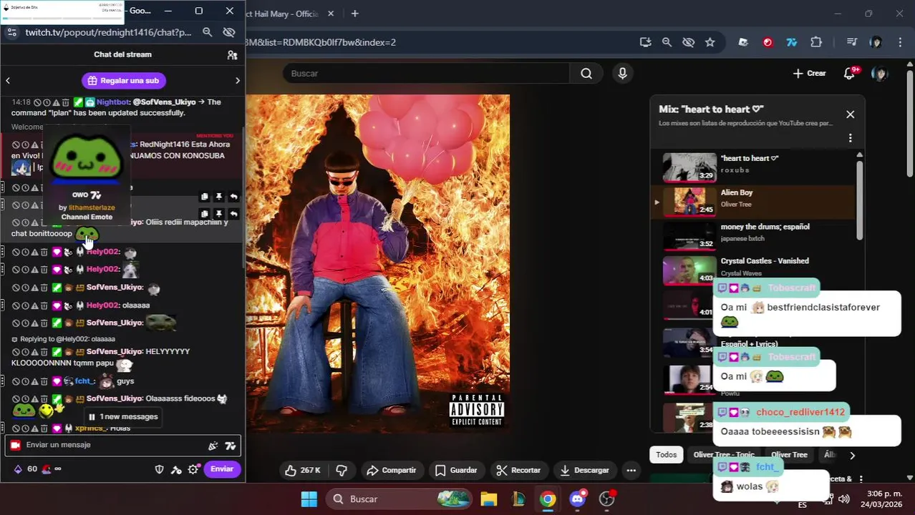This screenshot has width=915, height=515.
Task: Select the 'Oliver Tree - Topic' chip
Action: [x=724, y=455]
